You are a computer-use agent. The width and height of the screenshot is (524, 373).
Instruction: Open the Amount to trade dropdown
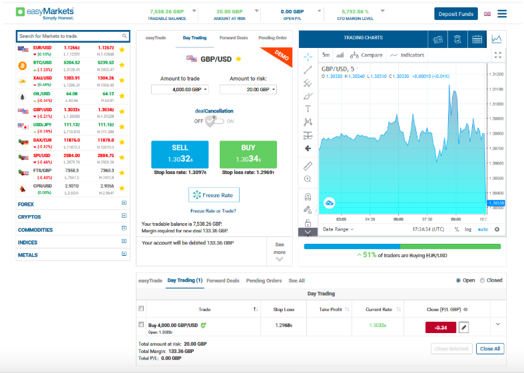tap(180, 89)
